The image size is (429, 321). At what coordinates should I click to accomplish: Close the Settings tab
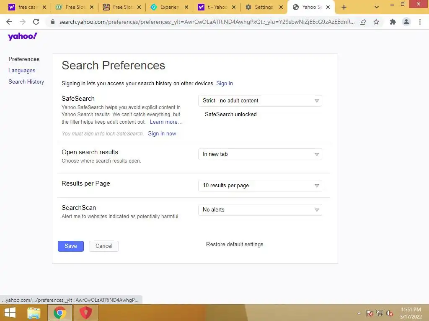(x=281, y=8)
